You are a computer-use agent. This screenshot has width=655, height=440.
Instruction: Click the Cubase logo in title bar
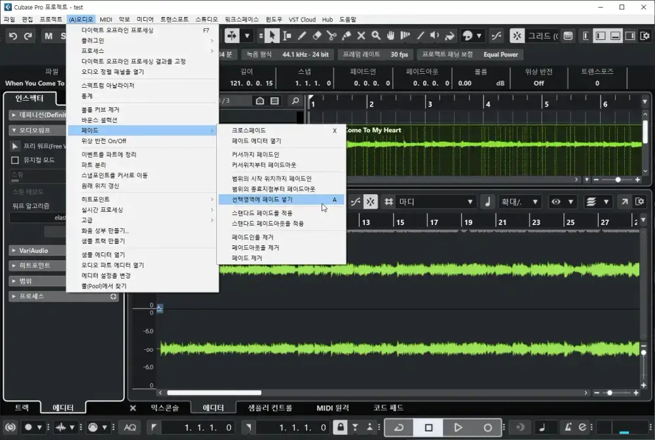pyautogui.click(x=7, y=7)
